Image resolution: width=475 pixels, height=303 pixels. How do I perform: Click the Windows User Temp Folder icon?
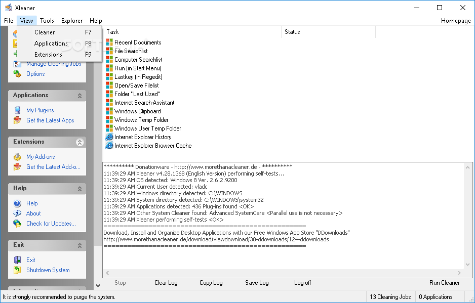pos(109,128)
